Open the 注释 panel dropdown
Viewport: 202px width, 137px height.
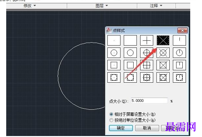point(156,6)
